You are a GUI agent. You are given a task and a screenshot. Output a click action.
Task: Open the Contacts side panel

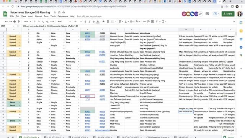(241, 47)
